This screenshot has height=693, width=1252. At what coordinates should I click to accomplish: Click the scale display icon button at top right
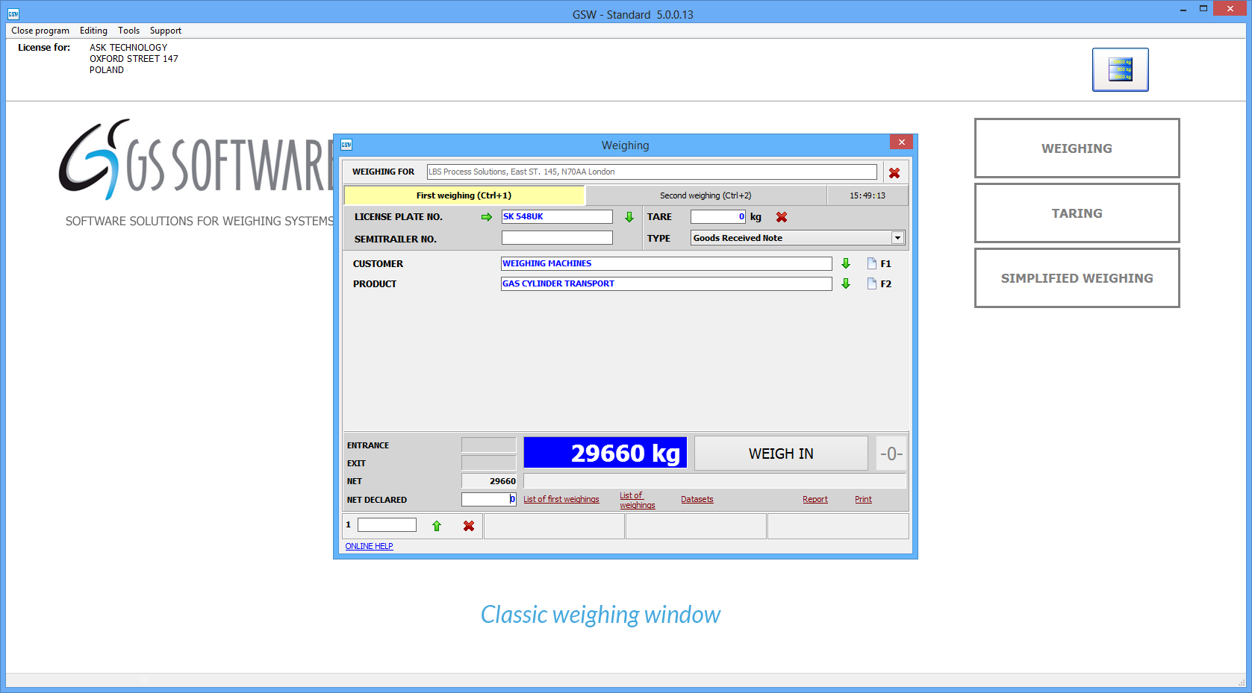(1120, 69)
